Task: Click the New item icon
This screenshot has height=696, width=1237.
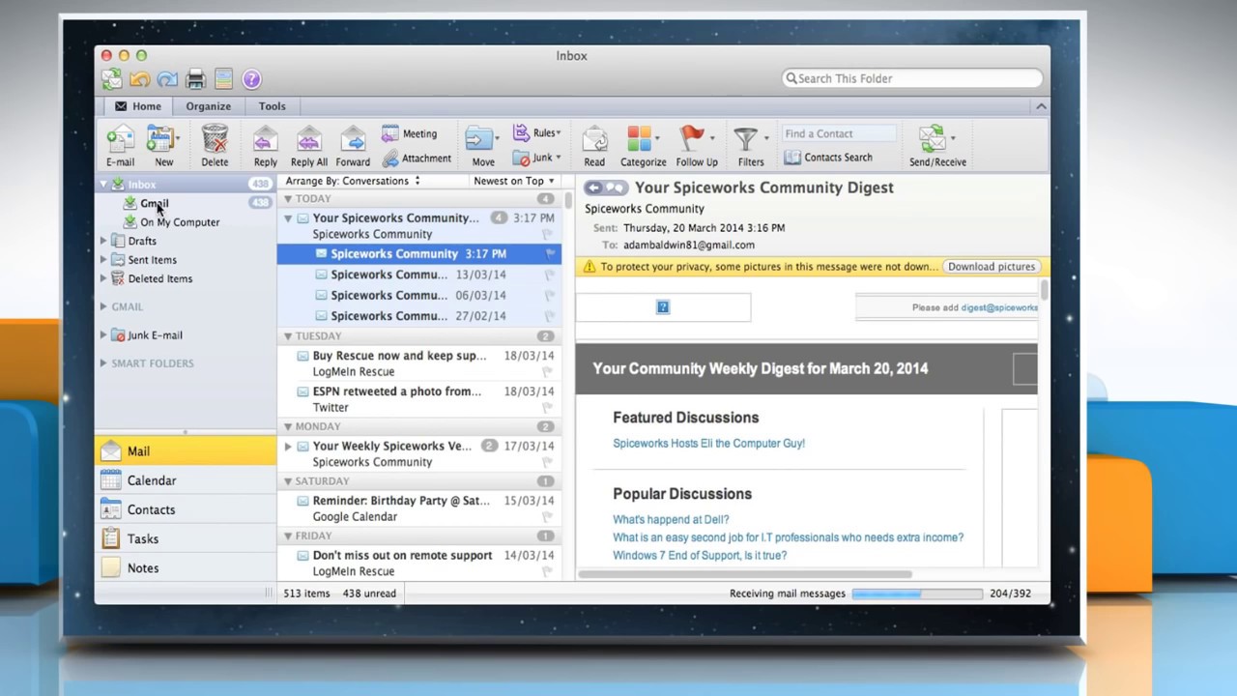Action: [x=159, y=138]
